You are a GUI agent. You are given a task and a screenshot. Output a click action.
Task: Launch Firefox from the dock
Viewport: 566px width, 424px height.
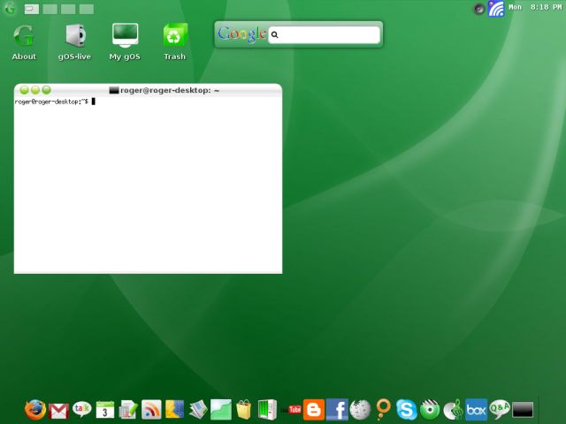coord(35,410)
